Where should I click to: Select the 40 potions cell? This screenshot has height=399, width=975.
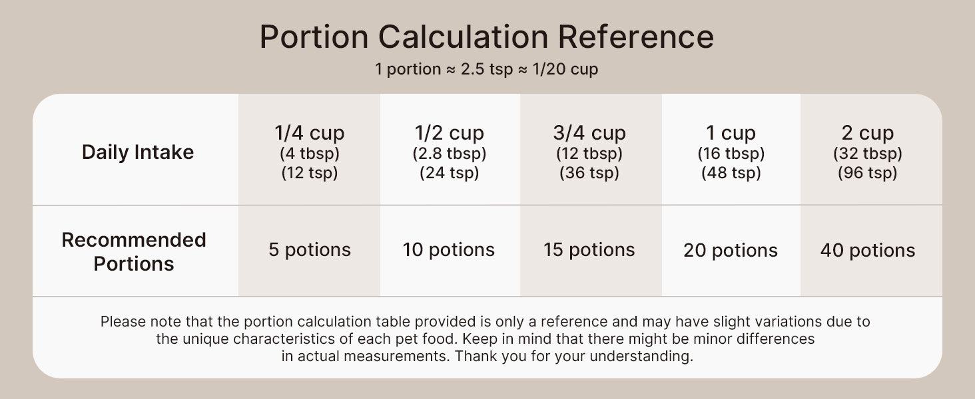pos(868,251)
